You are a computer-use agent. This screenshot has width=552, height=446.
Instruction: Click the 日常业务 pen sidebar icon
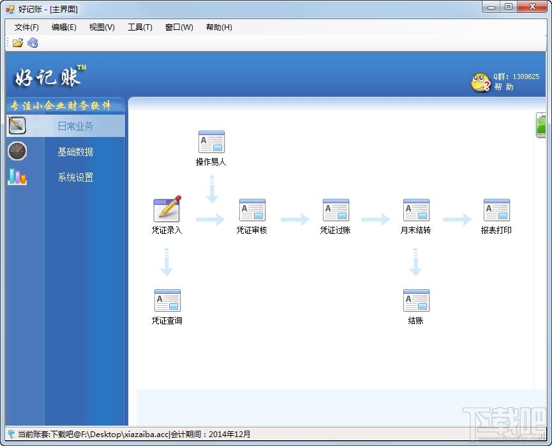pyautogui.click(x=17, y=126)
